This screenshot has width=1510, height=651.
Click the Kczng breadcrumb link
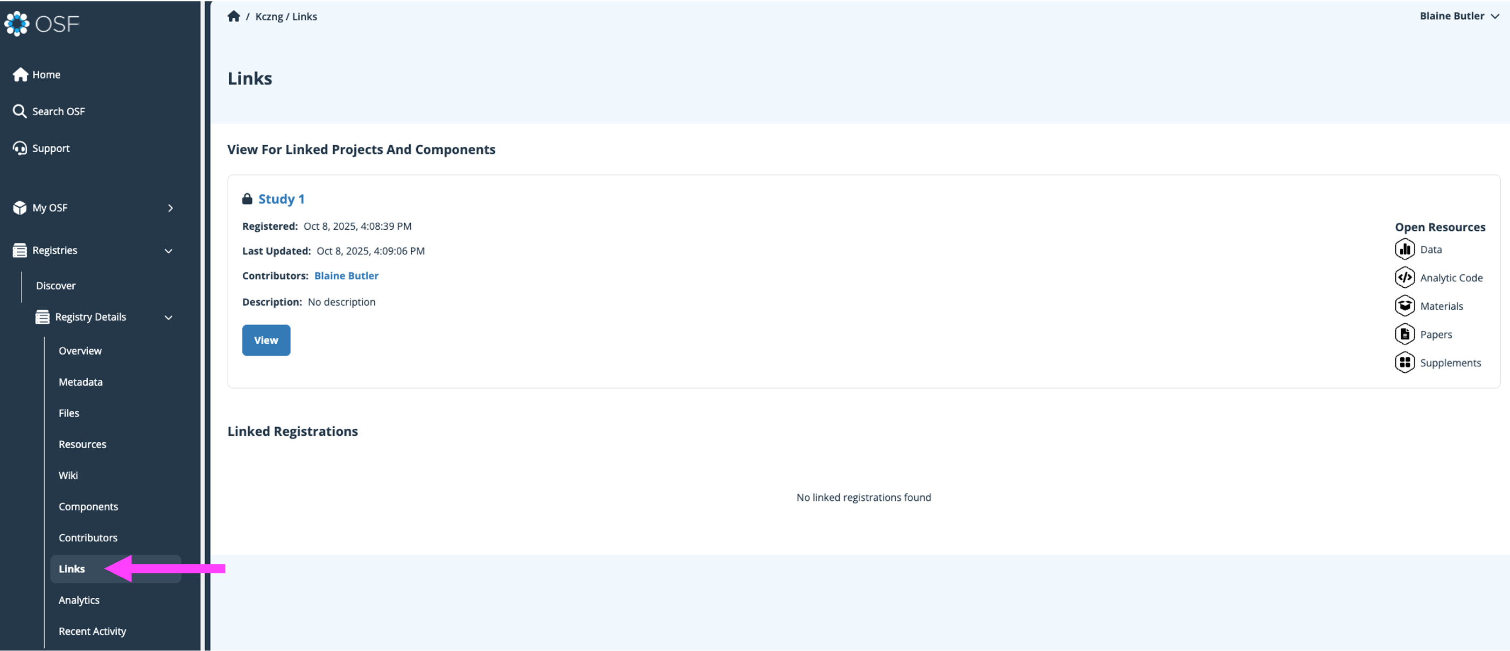tap(269, 16)
